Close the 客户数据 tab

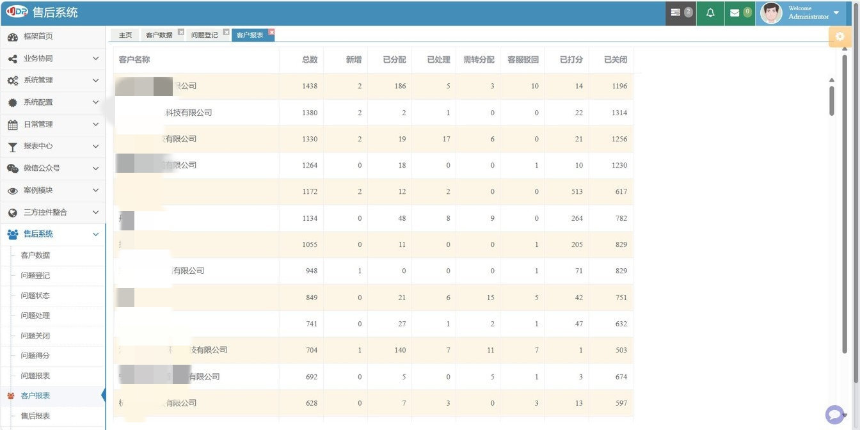tap(180, 32)
